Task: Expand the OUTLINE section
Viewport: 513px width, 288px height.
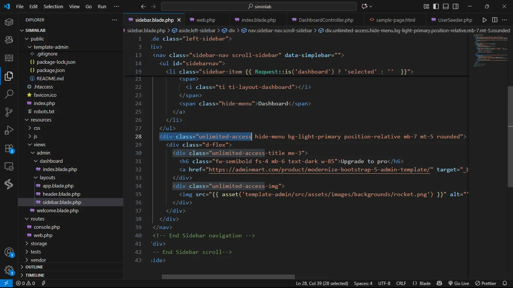Action: pyautogui.click(x=34, y=267)
